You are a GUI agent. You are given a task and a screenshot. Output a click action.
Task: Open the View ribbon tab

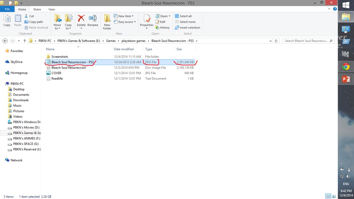click(52, 9)
